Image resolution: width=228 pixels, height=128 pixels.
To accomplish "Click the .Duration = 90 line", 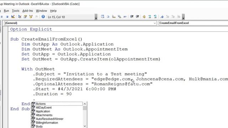I will (x=52, y=94).
